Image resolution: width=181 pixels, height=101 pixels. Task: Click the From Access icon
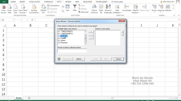(3, 9)
